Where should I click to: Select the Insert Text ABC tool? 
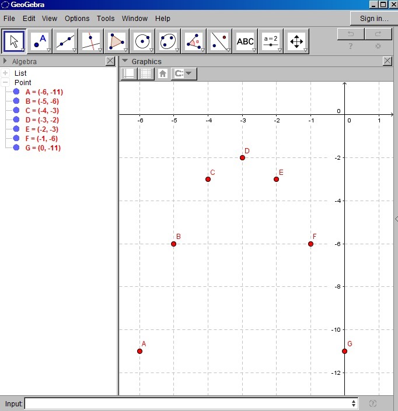coord(245,41)
